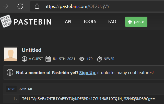Click the expiration timer icon beside NEVER
Screen dimensions: 164x104
click(x=99, y=59)
